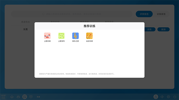Open the patients group icon in bottom bar
The image size is (179, 100).
tap(18, 97)
